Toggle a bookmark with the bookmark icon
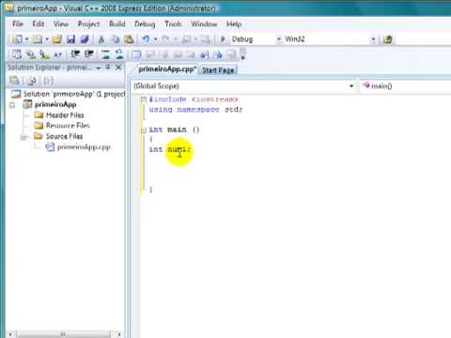Screen dimensions: 451x338 pos(136,54)
